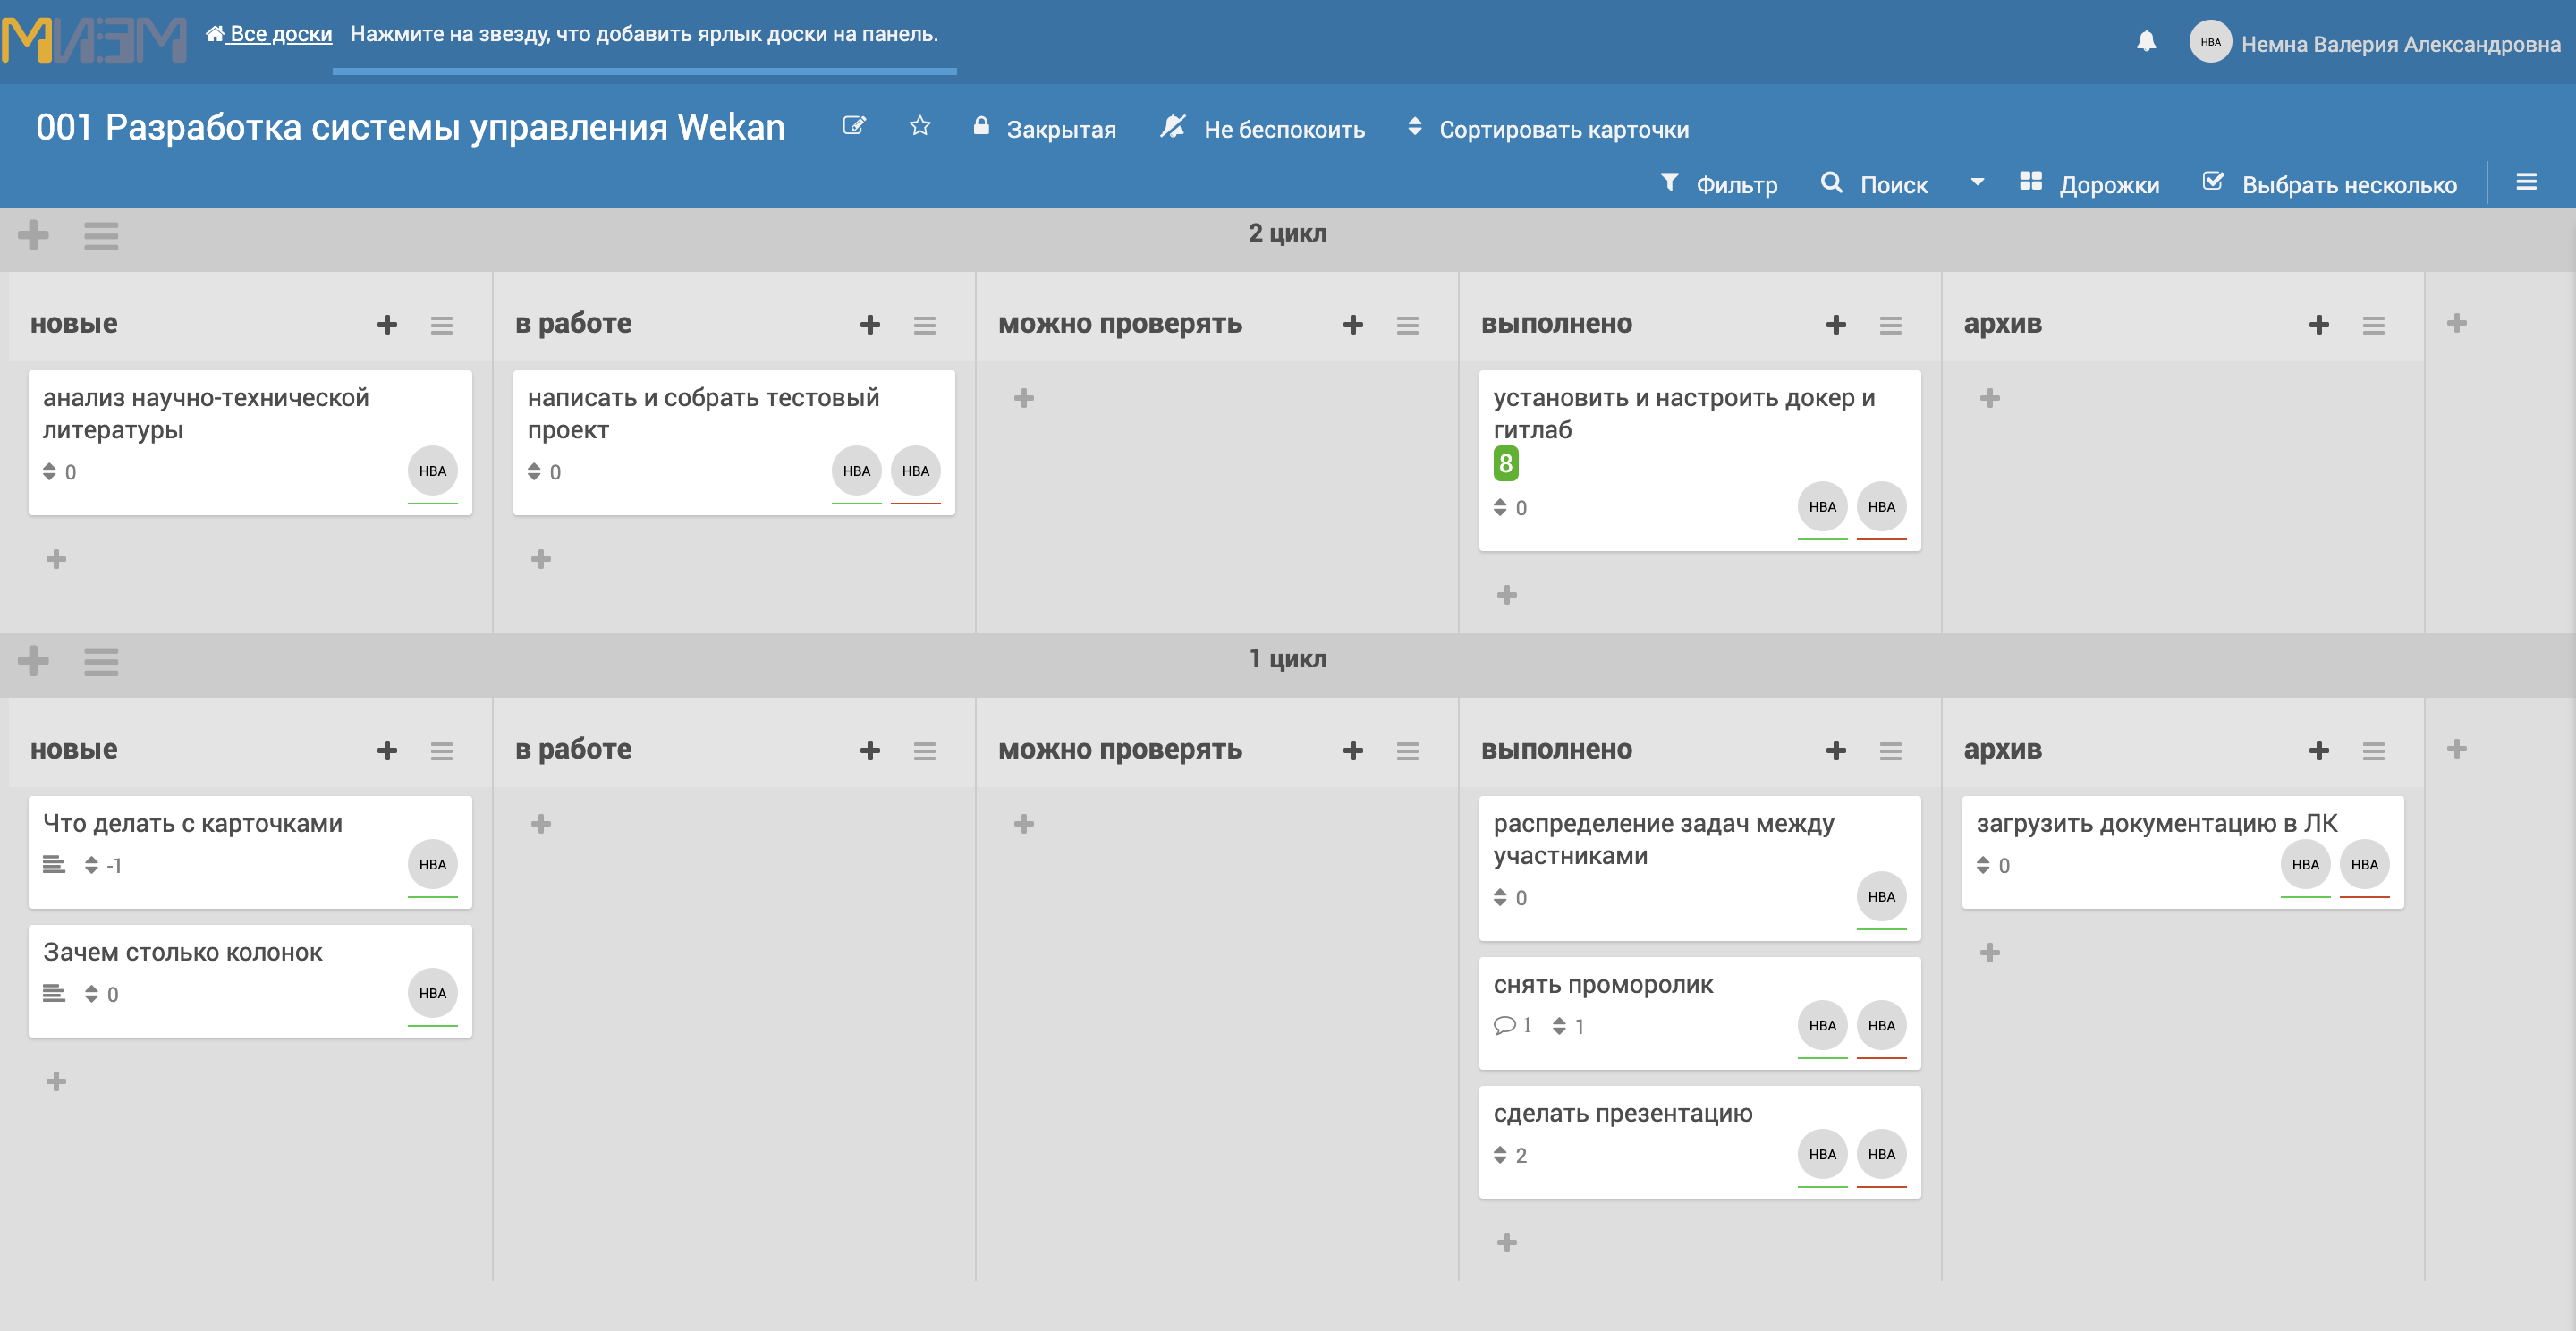Open можно проверять list menu in 1 цикл
This screenshot has width=2576, height=1331.
pyautogui.click(x=1408, y=751)
